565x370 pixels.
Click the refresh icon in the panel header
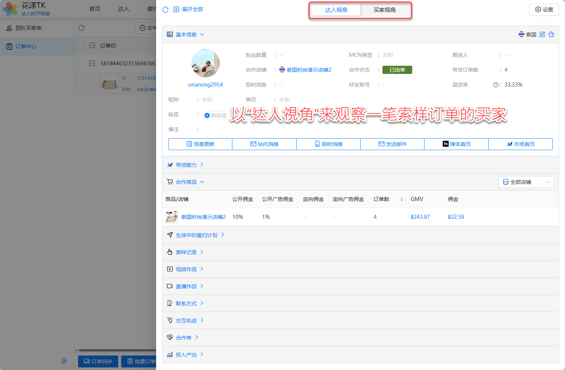click(x=165, y=10)
